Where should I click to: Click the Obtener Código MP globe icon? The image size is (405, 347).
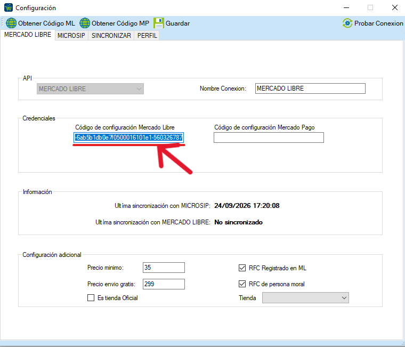click(x=85, y=23)
